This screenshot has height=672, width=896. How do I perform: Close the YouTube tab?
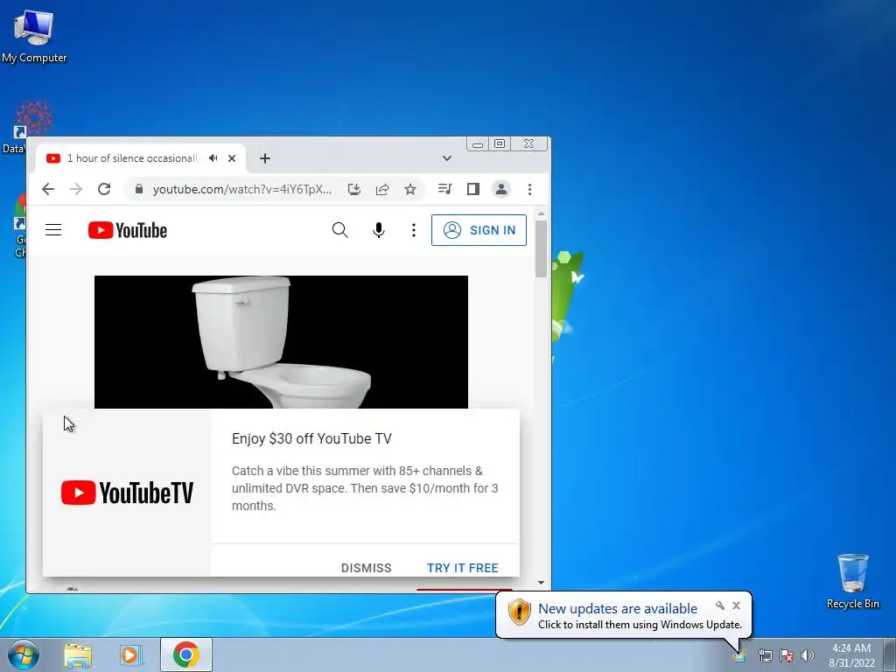coord(231,158)
